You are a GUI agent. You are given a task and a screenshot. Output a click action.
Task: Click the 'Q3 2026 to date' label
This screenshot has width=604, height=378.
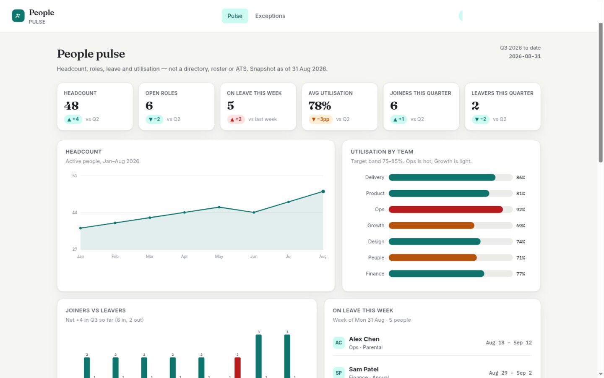[x=520, y=48]
